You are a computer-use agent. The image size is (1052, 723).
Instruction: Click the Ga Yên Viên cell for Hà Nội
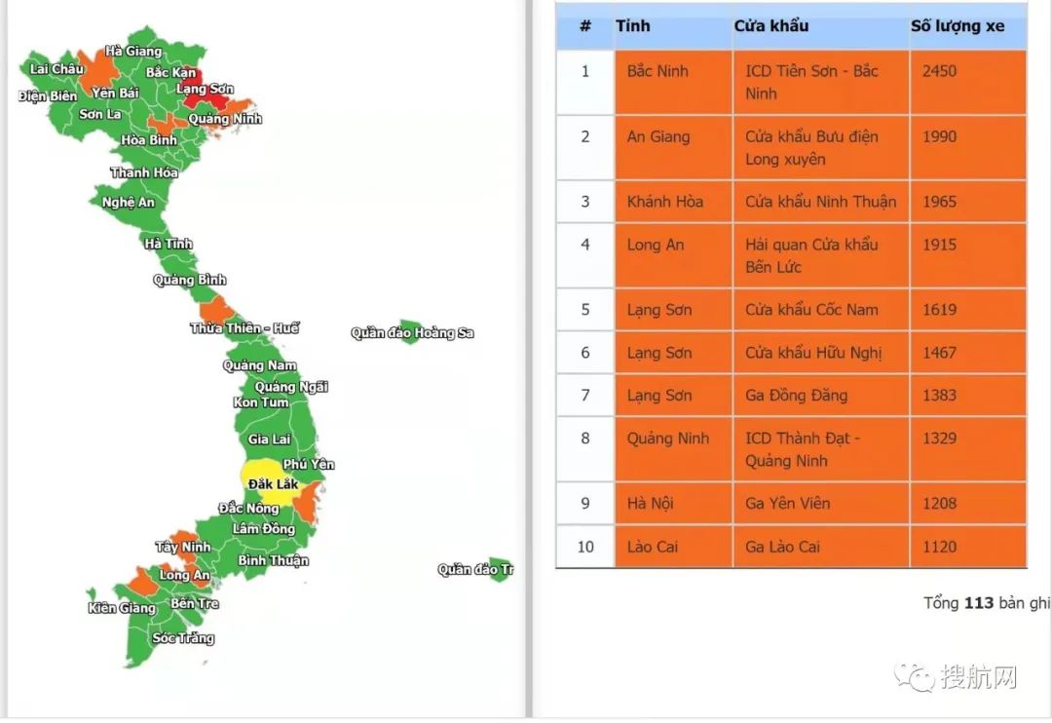tap(788, 504)
